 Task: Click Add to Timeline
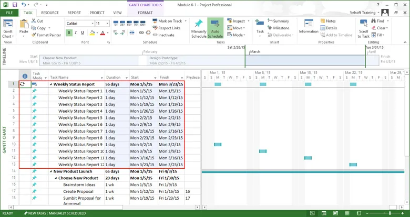click(336, 35)
